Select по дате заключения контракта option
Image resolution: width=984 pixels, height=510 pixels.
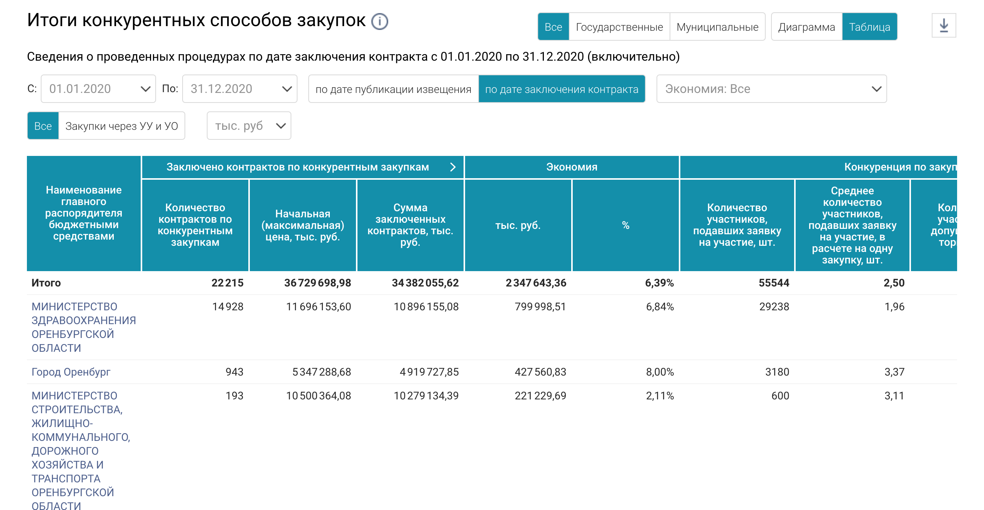(x=562, y=89)
